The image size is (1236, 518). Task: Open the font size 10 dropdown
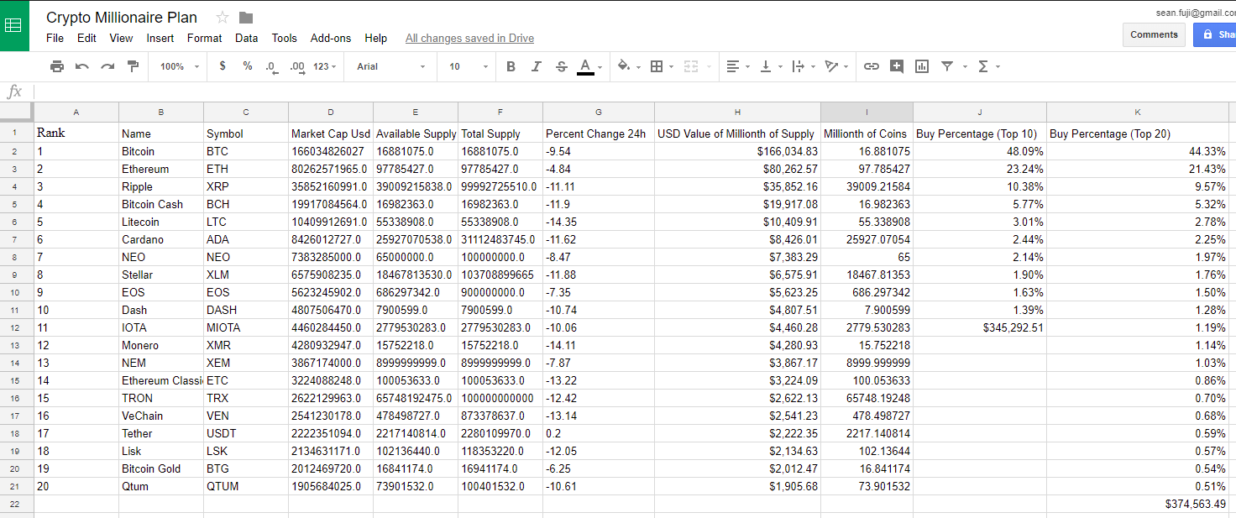coord(468,66)
